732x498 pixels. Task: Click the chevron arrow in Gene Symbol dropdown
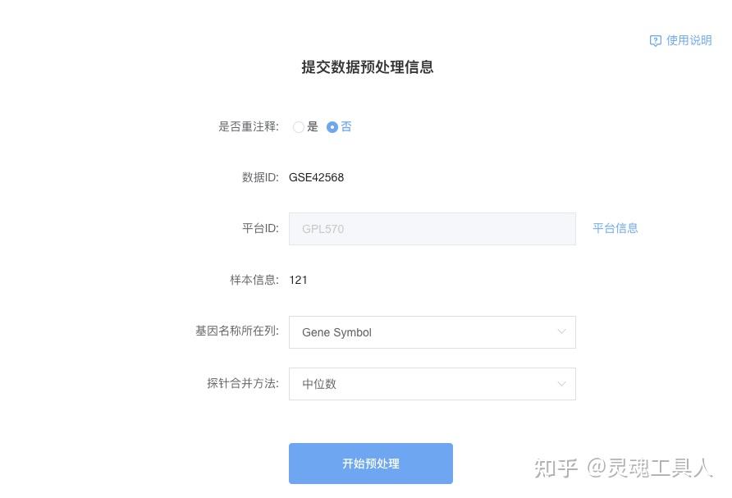pos(562,332)
